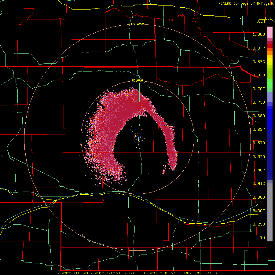
Task: Click the 0.627 scale value
Action: [259, 130]
